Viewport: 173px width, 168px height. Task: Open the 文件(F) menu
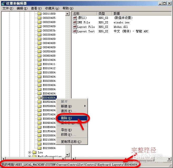(8, 8)
